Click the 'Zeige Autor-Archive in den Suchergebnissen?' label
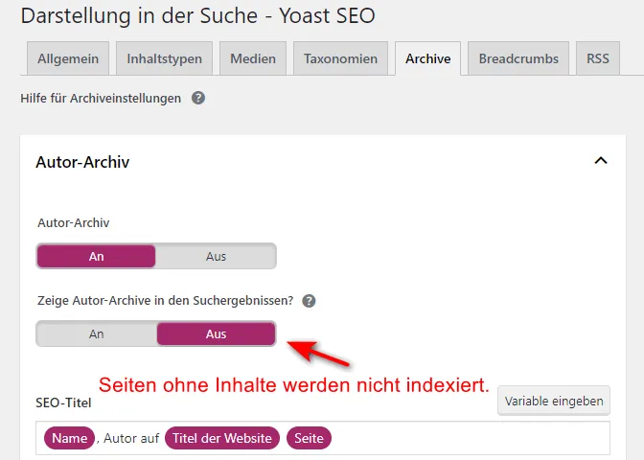 tap(165, 301)
